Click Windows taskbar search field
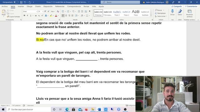This screenshot has height=112, width=200. [29, 109]
